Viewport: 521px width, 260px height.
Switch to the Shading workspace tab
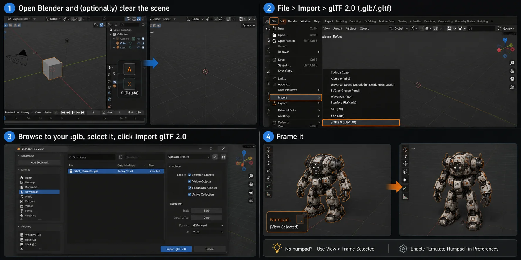402,21
